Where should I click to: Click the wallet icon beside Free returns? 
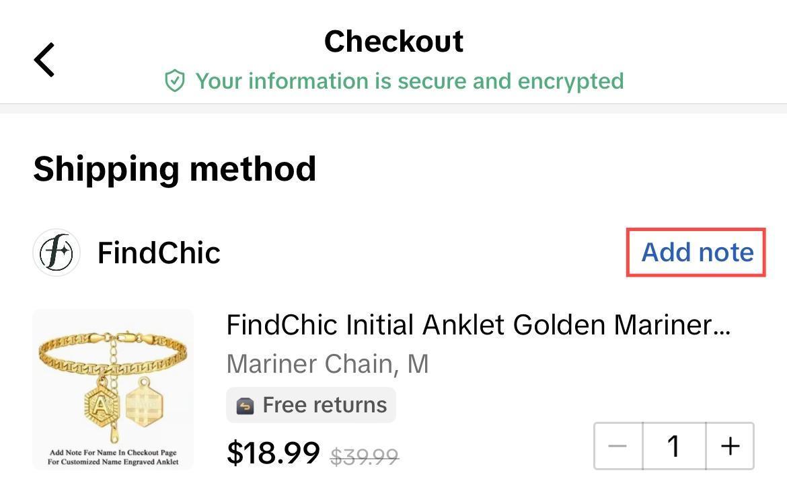[246, 405]
